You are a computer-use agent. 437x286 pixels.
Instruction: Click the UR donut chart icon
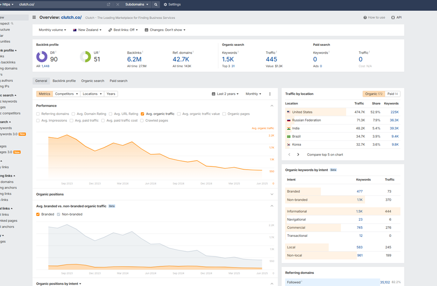85,57
